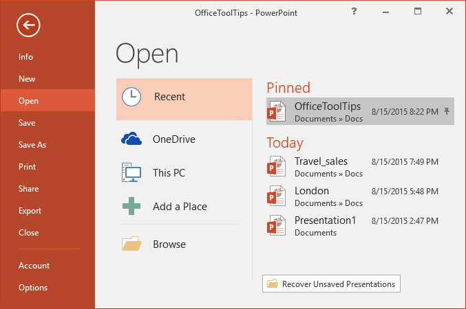The height and width of the screenshot is (309, 466).
Task: Go to the Print page
Action: click(27, 167)
